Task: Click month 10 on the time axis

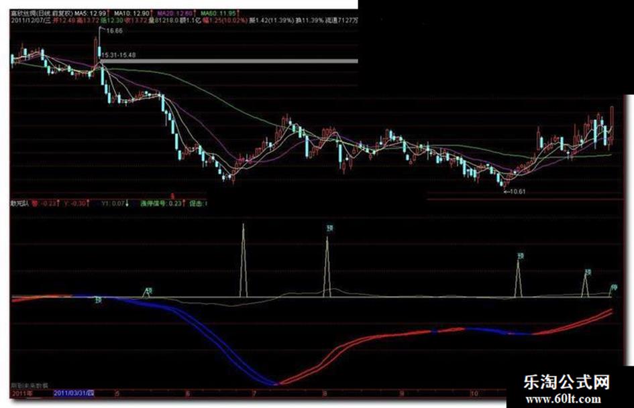Action: tap(474, 393)
